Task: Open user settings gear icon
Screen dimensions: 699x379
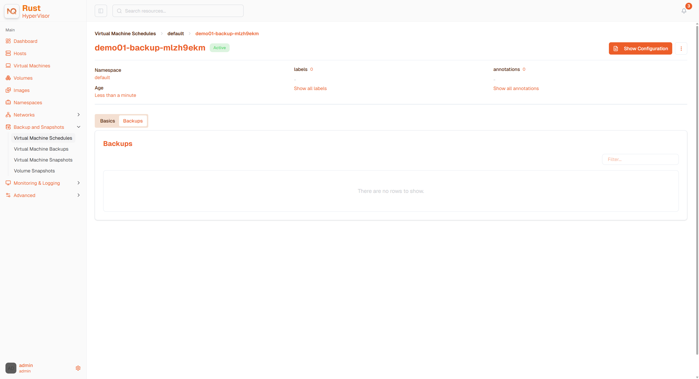Action: [78, 368]
